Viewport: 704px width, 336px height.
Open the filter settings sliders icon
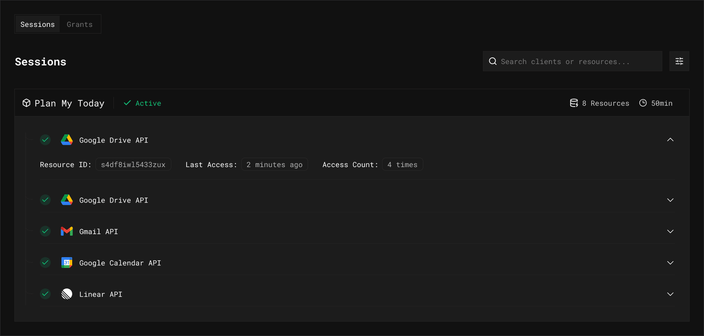[679, 61]
